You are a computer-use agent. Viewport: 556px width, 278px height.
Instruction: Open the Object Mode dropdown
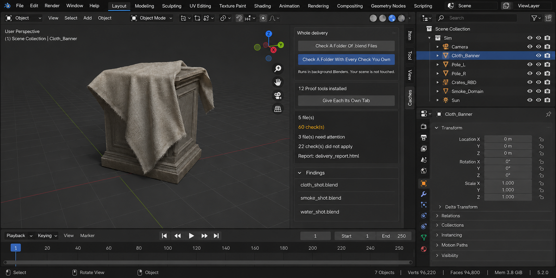(152, 18)
